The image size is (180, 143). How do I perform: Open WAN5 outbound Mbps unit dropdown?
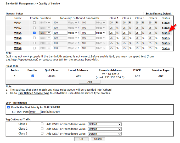coord(101,33)
